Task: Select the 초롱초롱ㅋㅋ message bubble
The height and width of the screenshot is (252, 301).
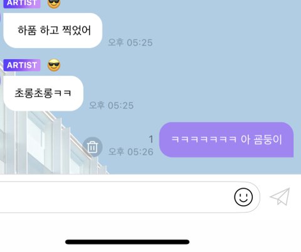Action: (43, 93)
